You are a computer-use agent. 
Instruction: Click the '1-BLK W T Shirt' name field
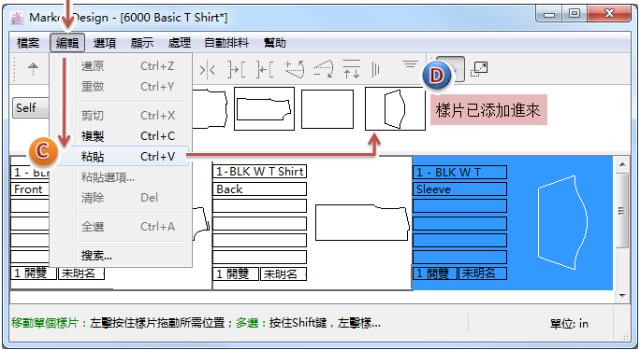(259, 172)
